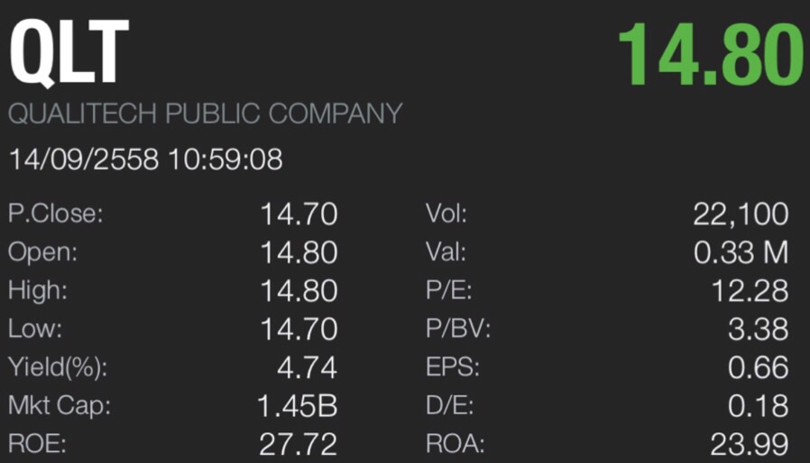Tap the 14/09/2558 10:59:08 timestamp
This screenshot has height=463, width=810.
(146, 159)
